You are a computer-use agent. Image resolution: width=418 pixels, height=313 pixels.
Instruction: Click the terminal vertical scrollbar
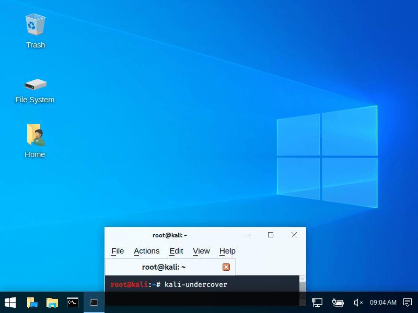(x=303, y=291)
